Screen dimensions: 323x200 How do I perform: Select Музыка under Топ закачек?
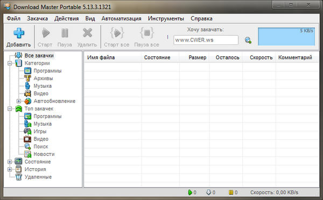[x=43, y=124]
